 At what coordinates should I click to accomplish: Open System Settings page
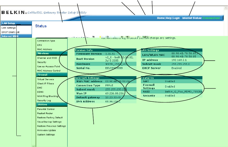(46, 135)
